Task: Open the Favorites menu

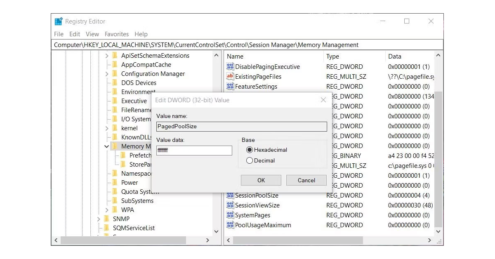Action: [117, 34]
